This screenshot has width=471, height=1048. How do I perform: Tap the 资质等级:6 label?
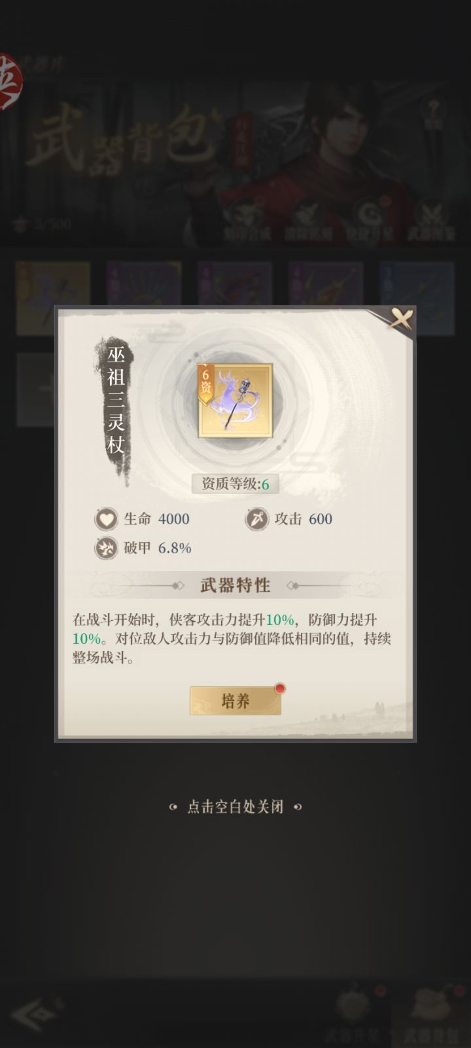(235, 484)
